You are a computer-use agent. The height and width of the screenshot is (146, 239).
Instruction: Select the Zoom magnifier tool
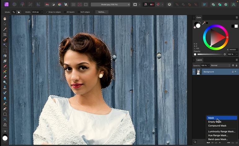[x=5, y=82]
